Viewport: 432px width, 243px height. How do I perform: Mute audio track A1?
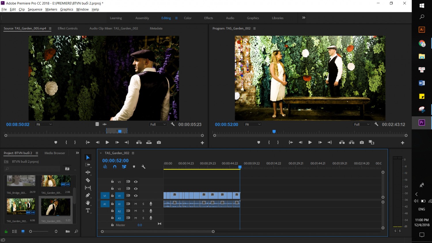(x=136, y=204)
